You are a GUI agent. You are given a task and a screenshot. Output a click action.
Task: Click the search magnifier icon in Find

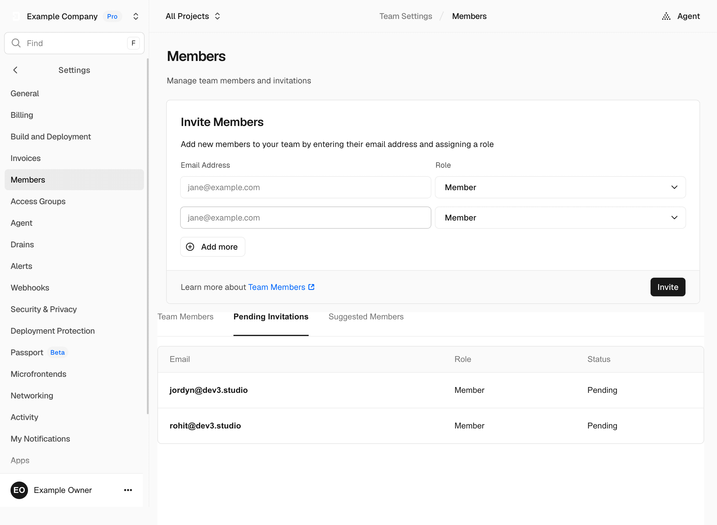coord(16,43)
